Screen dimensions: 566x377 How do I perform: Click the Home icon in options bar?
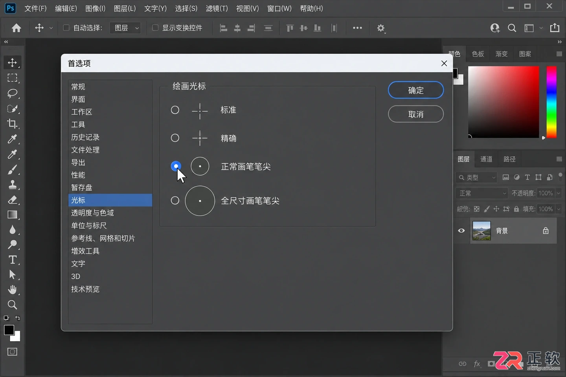click(17, 28)
